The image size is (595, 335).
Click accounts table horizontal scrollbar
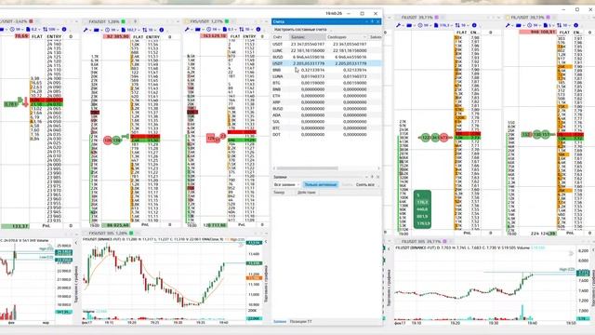pyautogui.click(x=308, y=168)
